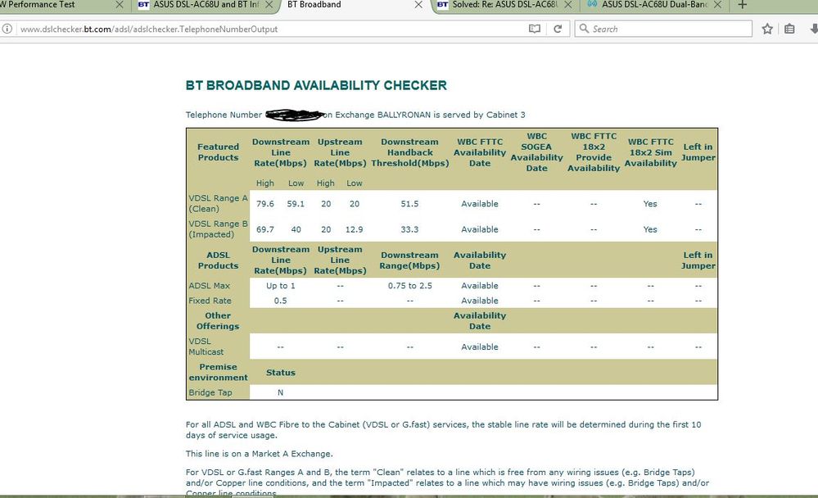Screen dimensions: 818x498
Task: Click the 79.6 downstream high value
Action: [x=265, y=204]
